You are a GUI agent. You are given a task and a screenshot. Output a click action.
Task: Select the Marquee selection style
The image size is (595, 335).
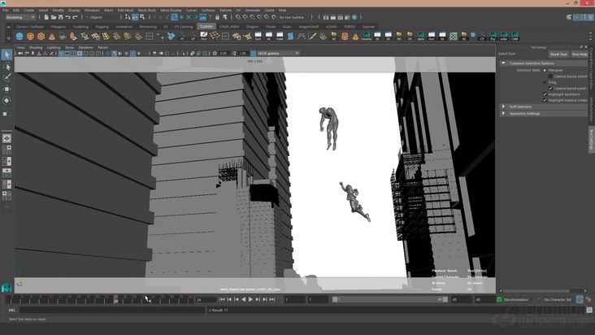click(x=545, y=70)
